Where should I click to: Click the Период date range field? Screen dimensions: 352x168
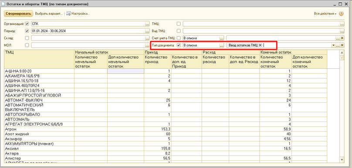pos(88,31)
